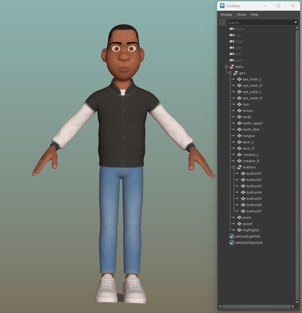Click the mesh icon beside jeans
Screen dimensions: 302x313
pyautogui.click(x=239, y=217)
